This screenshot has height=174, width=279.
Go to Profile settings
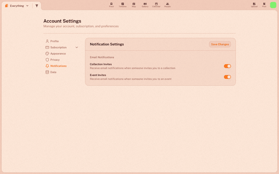click(x=54, y=41)
